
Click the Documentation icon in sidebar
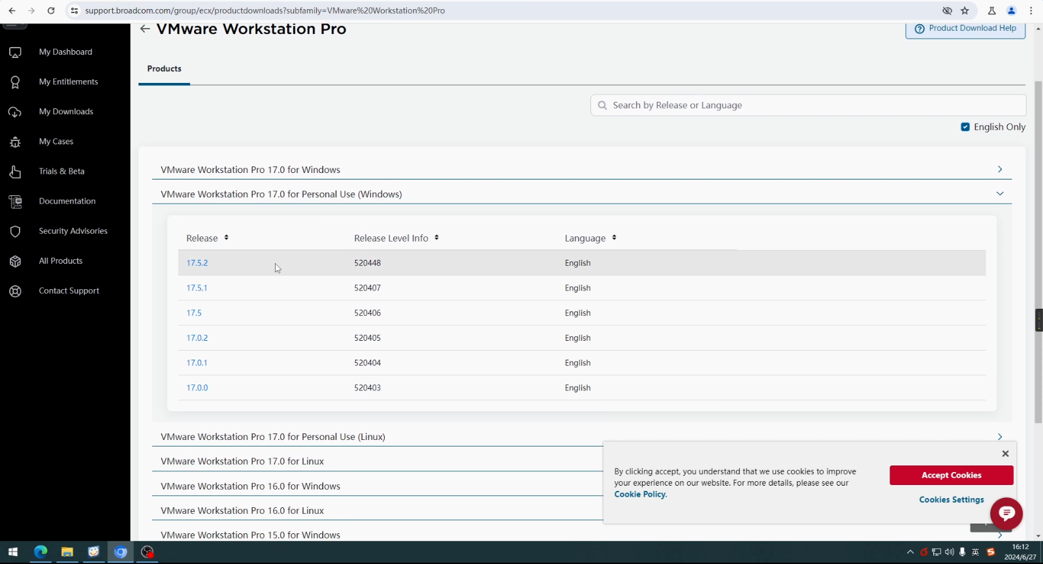click(15, 202)
